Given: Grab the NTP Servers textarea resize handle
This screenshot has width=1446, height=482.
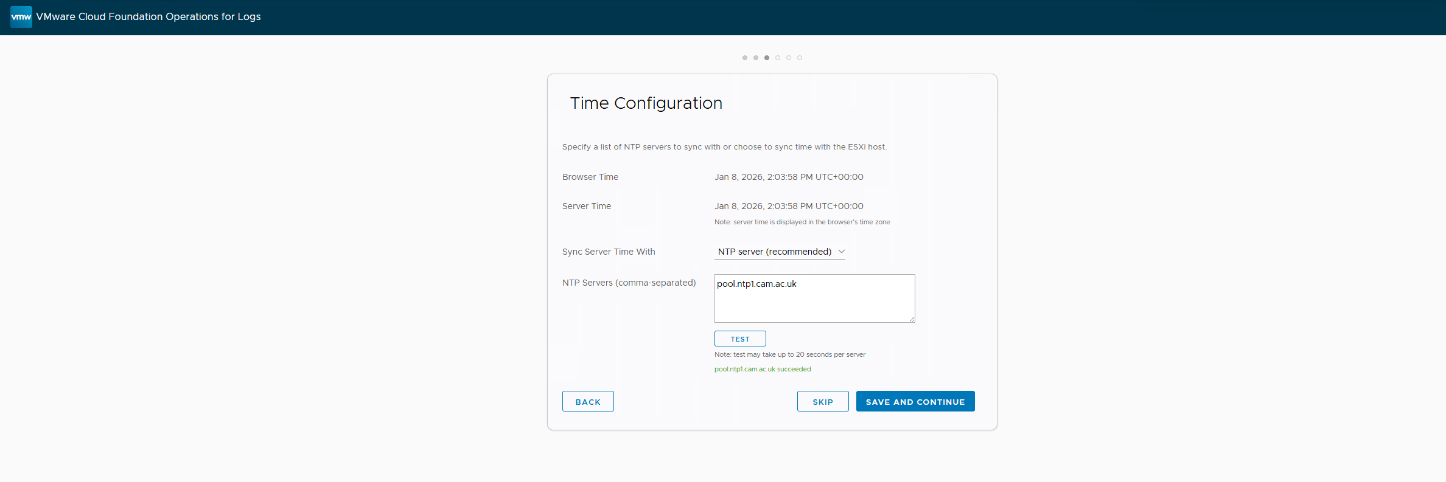Looking at the screenshot, I should (x=912, y=319).
